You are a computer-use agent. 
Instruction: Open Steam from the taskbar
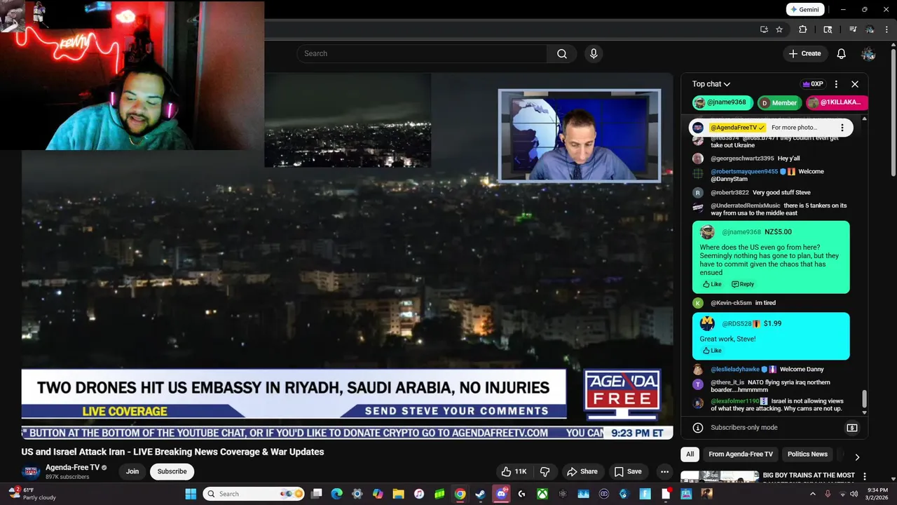[480, 494]
